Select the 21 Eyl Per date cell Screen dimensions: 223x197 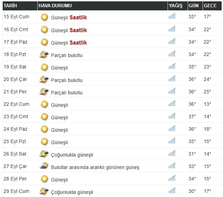(x=15, y=92)
